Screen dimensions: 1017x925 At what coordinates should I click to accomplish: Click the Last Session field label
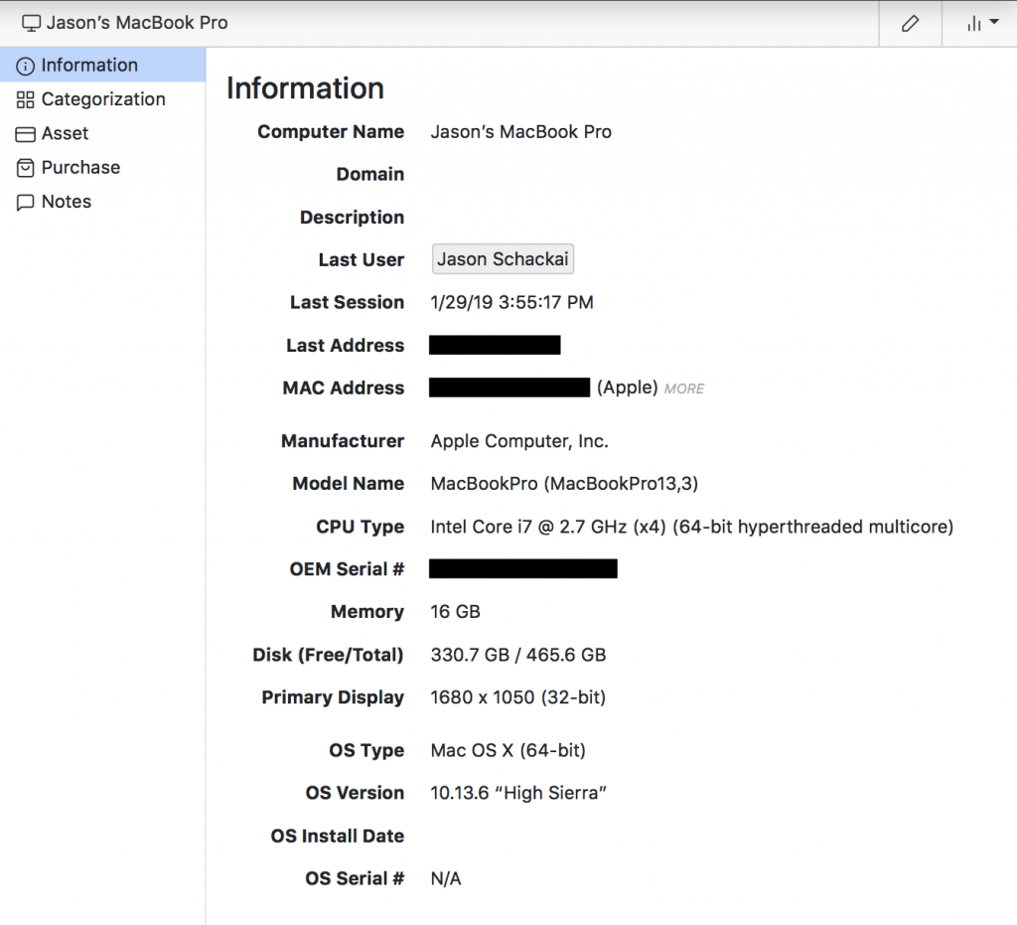pos(347,302)
